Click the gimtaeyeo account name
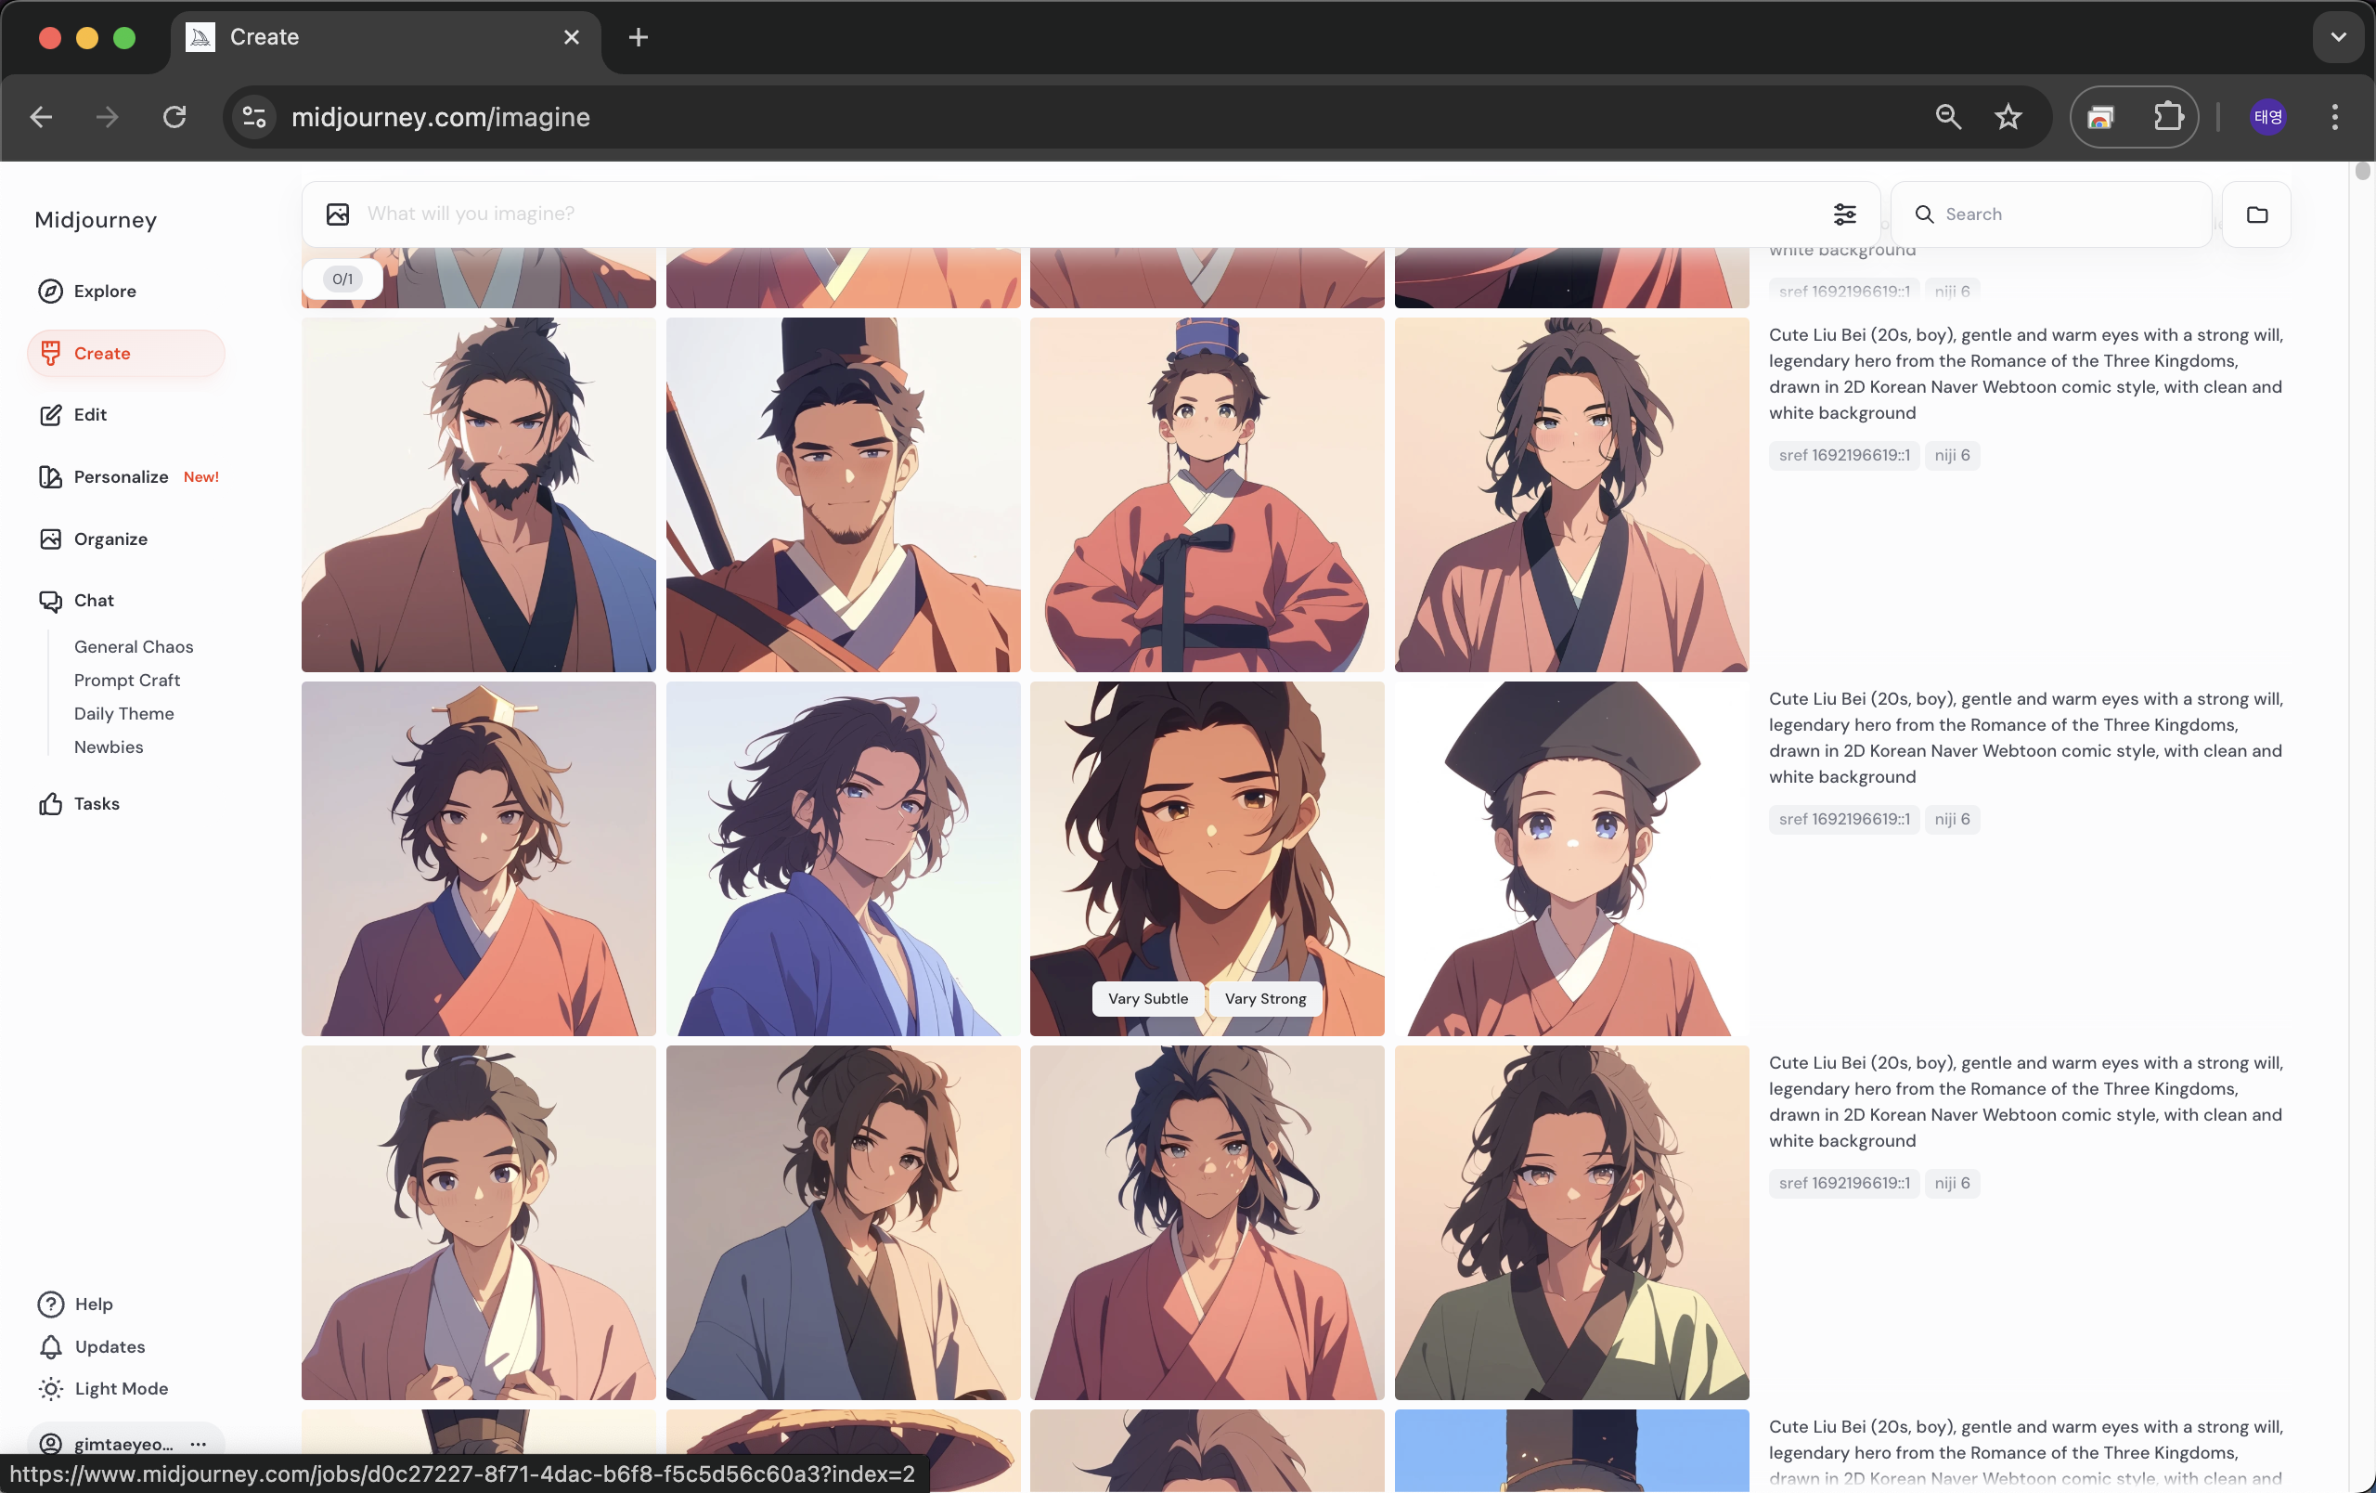Image resolution: width=2376 pixels, height=1493 pixels. point(123,1444)
